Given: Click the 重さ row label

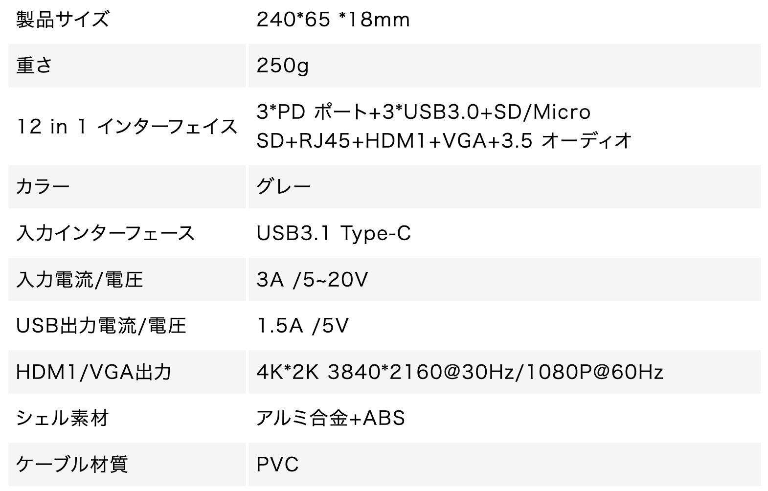Looking at the screenshot, I should pyautogui.click(x=34, y=66).
